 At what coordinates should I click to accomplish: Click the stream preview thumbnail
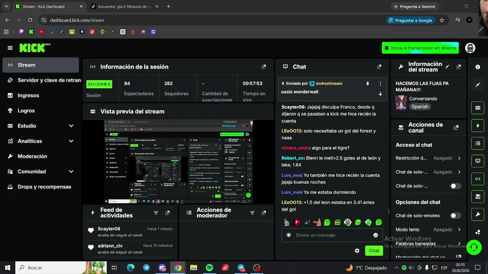(179, 162)
